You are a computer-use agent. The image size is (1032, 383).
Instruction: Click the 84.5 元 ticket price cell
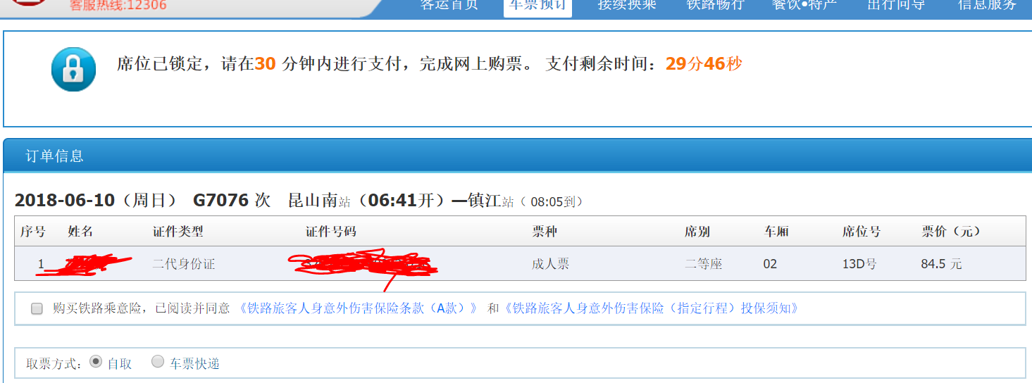(941, 265)
